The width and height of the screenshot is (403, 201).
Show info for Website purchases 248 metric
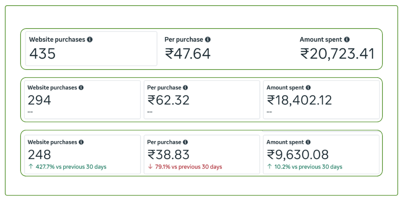81,142
